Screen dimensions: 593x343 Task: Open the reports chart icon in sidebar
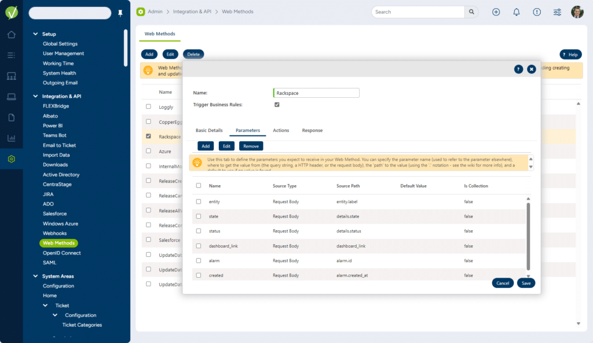[x=11, y=138]
